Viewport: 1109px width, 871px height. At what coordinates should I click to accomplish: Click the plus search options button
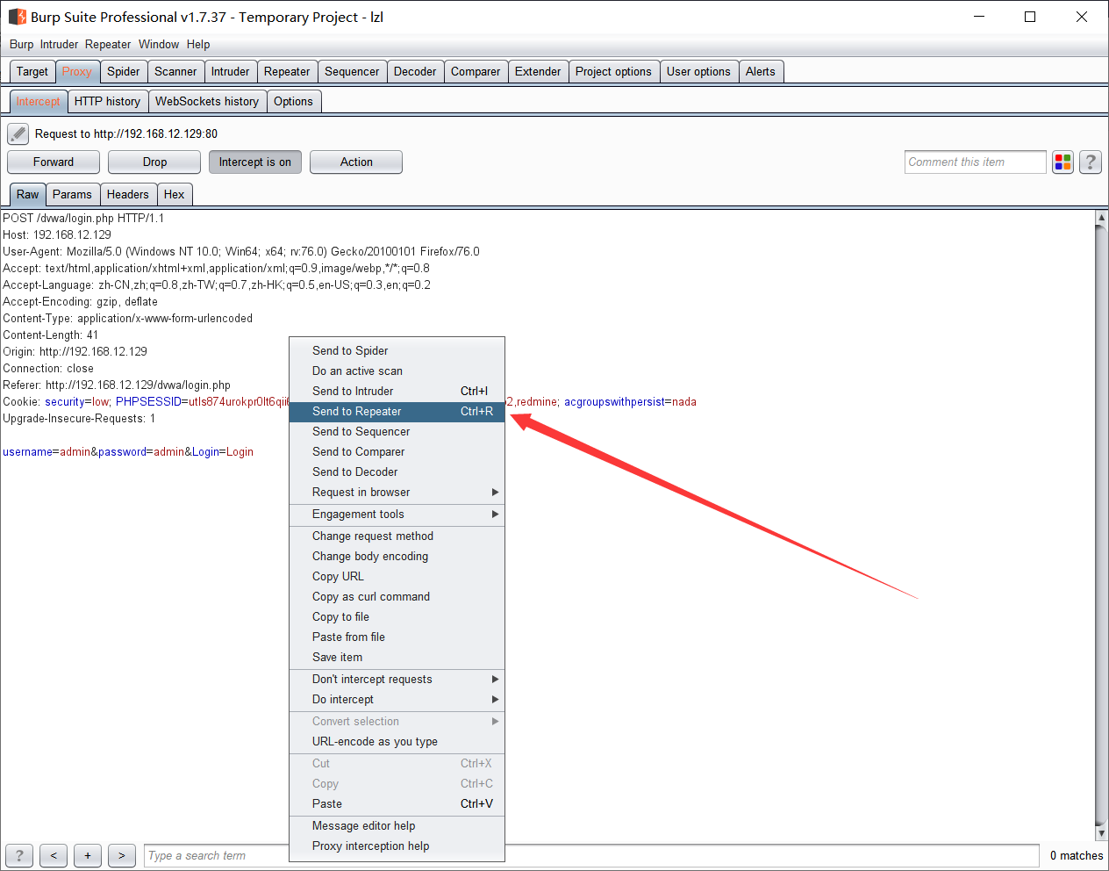click(88, 855)
